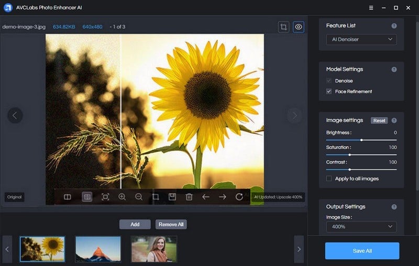Click the white compare divider line on image
419x266 pixels.
[x=121, y=111]
